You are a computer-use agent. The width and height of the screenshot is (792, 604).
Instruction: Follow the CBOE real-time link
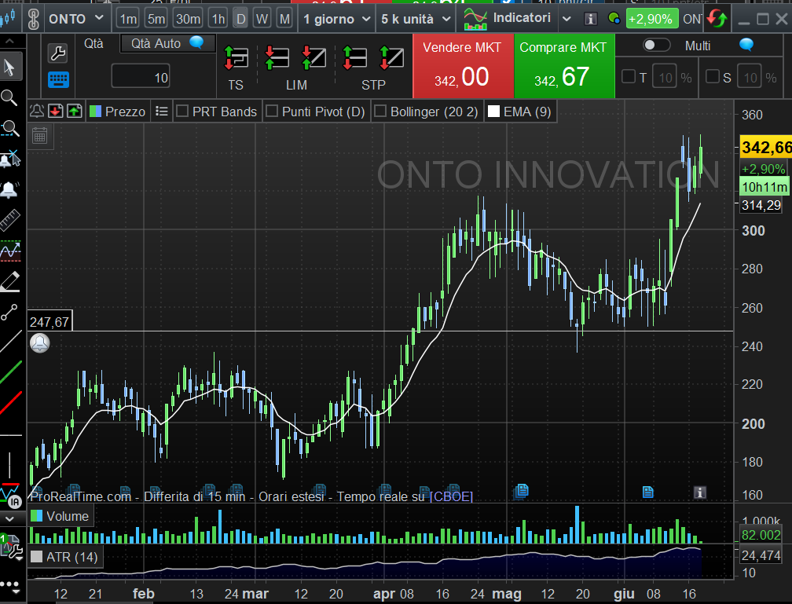pyautogui.click(x=450, y=496)
